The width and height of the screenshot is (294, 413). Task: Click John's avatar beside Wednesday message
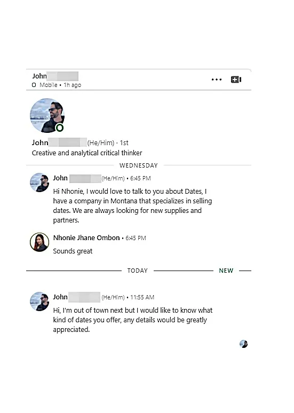click(x=39, y=182)
